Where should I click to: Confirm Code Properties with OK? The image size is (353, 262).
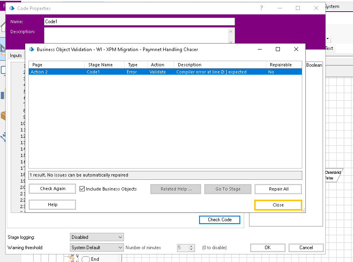tap(267, 248)
